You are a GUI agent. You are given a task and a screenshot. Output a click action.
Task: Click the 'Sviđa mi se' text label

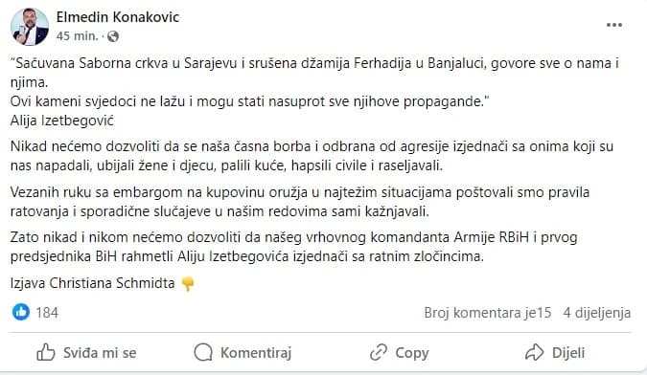tap(100, 353)
